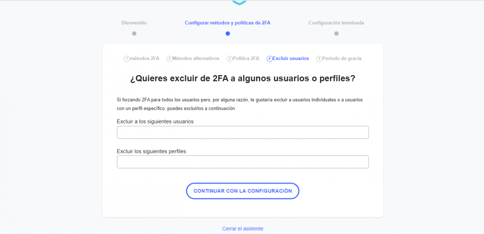Viewport: 484px width, 234px height.
Task: Click the numbered circle beside Periodo de gracia
Action: tap(319, 59)
